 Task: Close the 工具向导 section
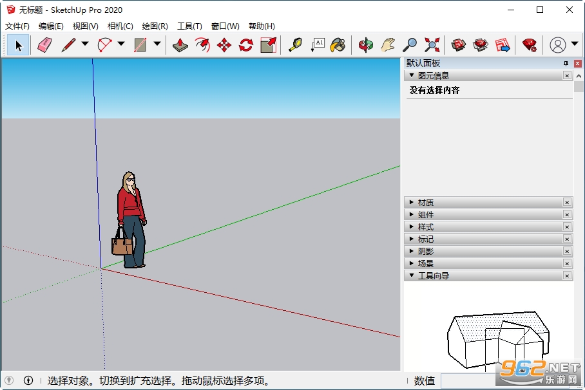click(567, 276)
